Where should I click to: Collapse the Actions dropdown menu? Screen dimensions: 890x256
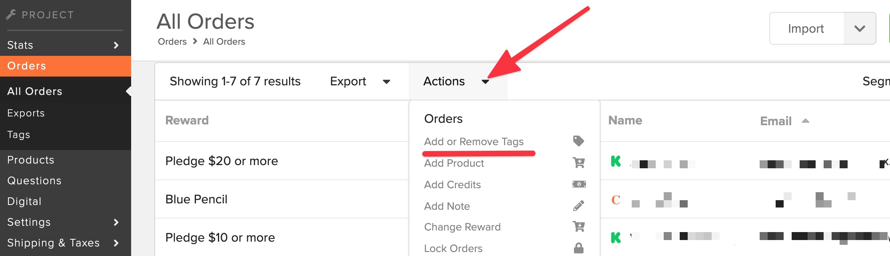[x=456, y=81]
